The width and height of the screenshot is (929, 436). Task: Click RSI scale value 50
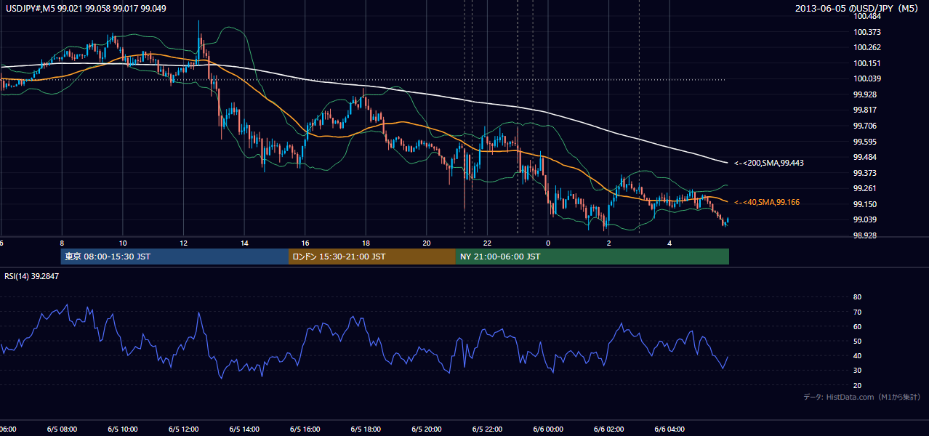[x=858, y=341]
